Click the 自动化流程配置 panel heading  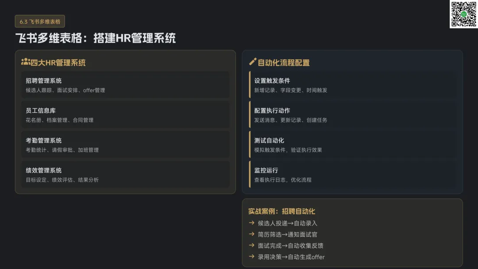point(284,62)
